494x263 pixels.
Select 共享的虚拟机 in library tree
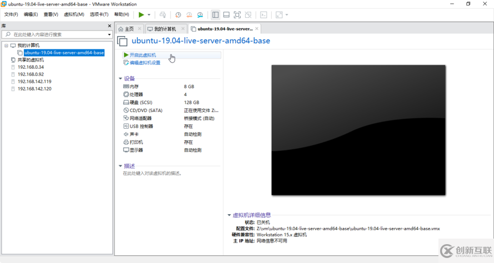tap(31, 60)
